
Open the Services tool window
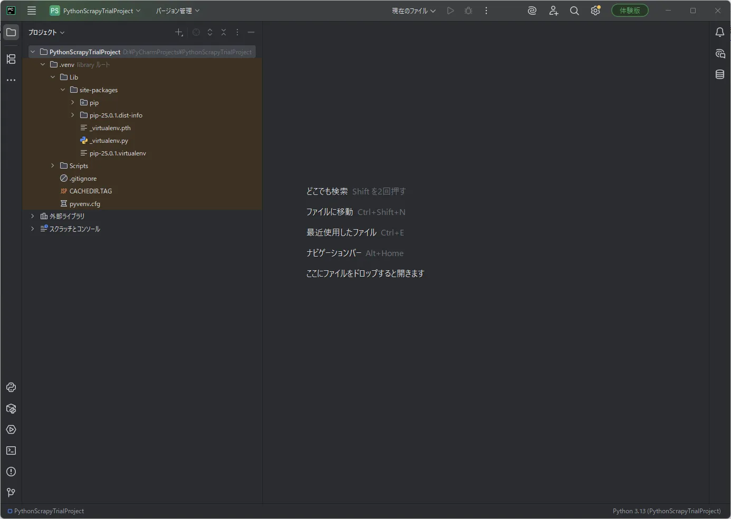[11, 429]
